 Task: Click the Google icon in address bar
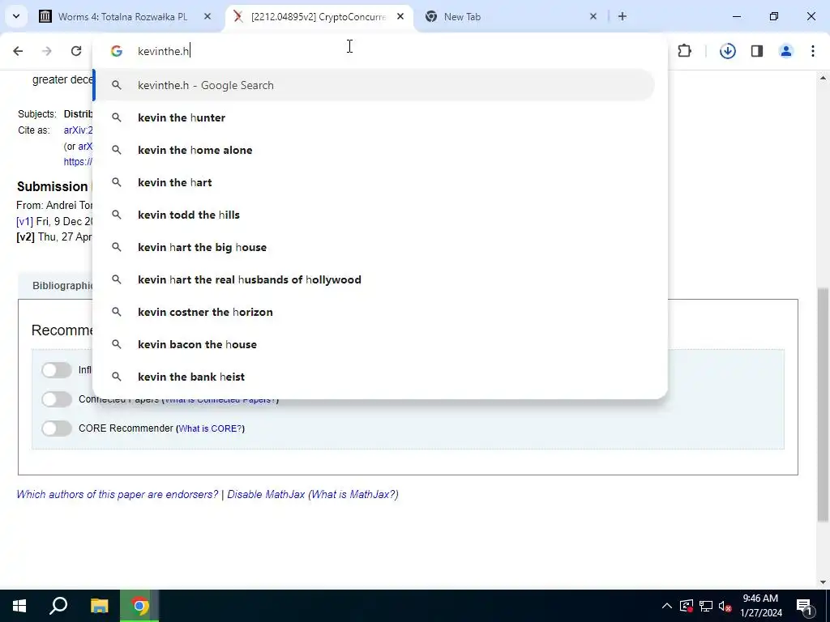117,51
